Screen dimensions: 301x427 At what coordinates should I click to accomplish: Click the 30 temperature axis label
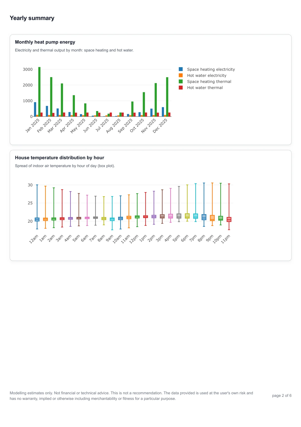point(30,185)
